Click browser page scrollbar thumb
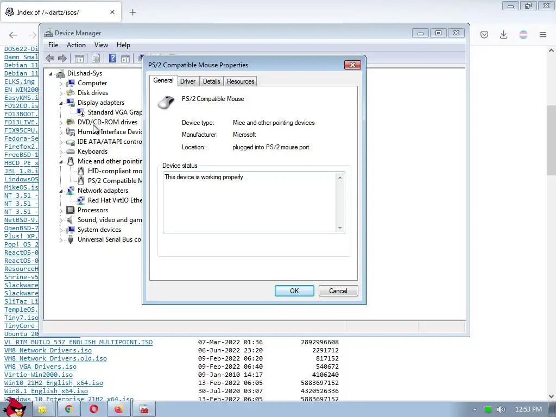 (x=551, y=140)
